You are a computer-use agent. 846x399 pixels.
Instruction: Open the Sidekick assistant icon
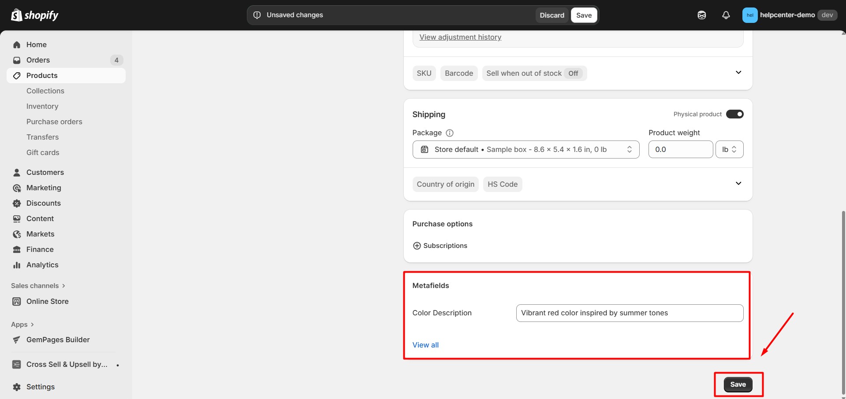tap(701, 15)
